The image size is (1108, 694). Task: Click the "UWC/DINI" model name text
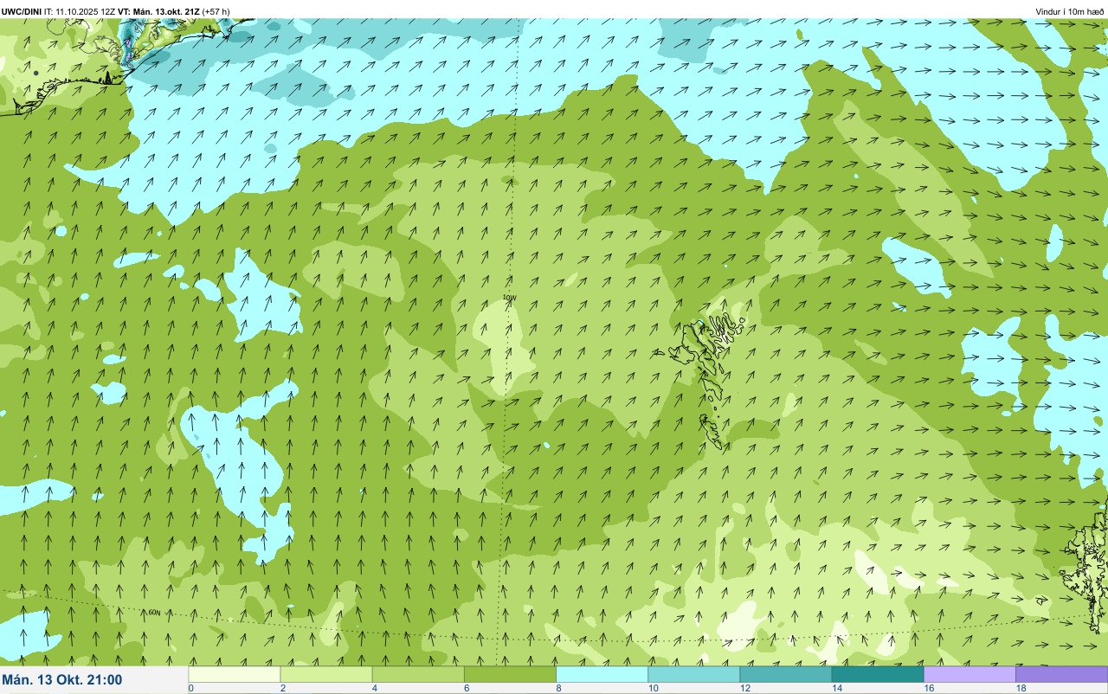point(22,11)
